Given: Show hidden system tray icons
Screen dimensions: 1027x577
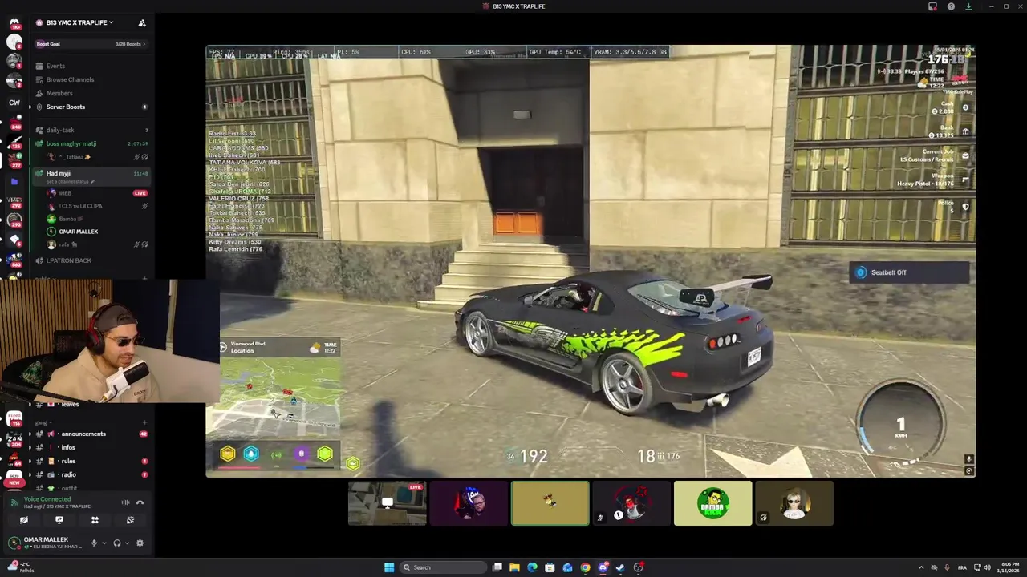Looking at the screenshot, I should click(921, 567).
